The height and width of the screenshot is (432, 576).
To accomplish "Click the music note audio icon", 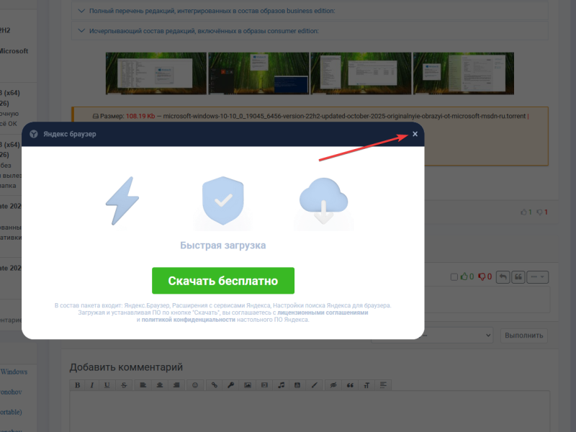I will [x=282, y=385].
